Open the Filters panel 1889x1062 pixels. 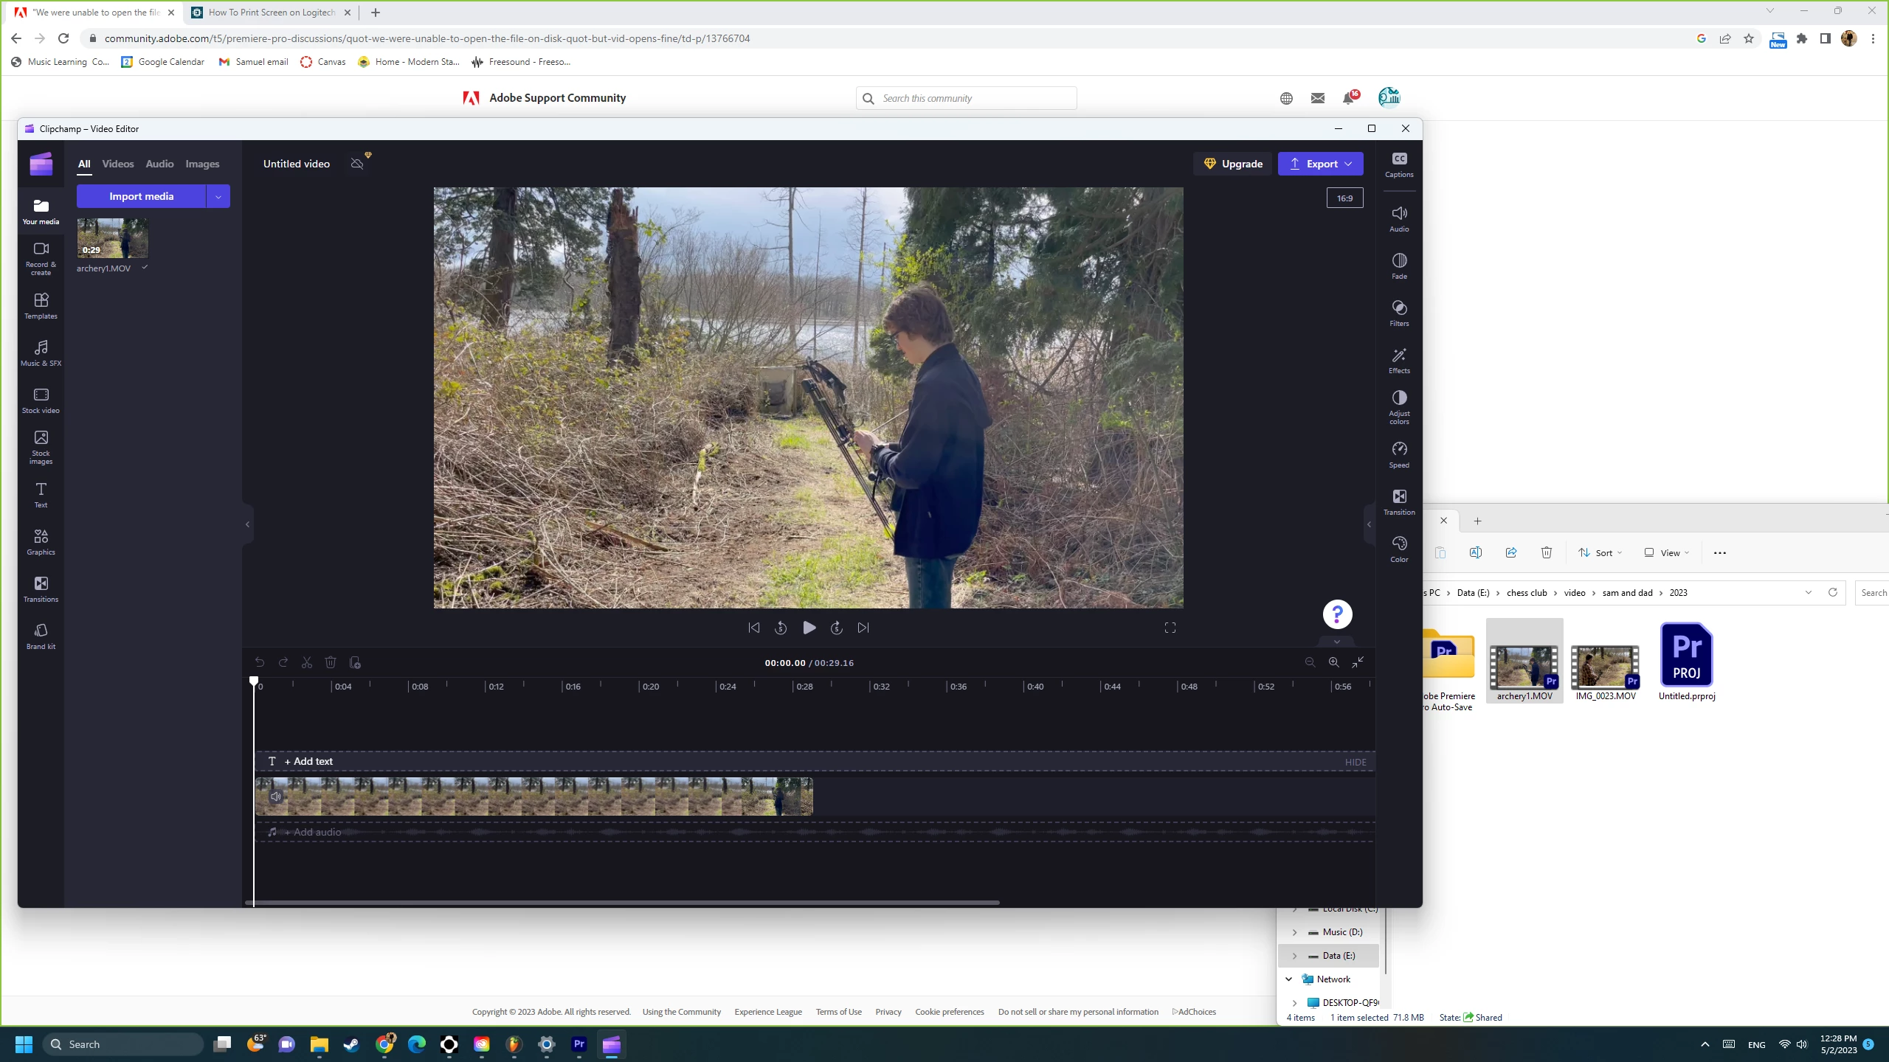[1399, 313]
